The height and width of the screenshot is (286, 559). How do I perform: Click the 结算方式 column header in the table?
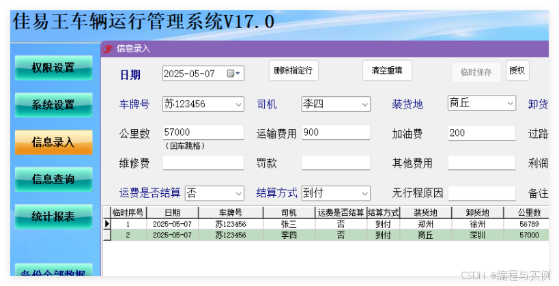click(x=383, y=212)
